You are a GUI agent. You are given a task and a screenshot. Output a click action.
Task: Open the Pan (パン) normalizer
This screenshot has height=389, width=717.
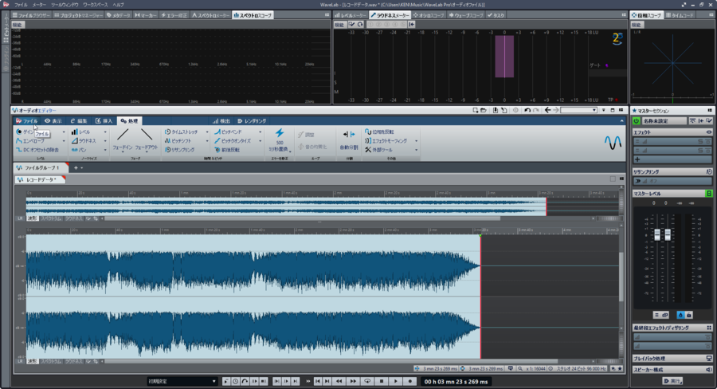pos(79,150)
